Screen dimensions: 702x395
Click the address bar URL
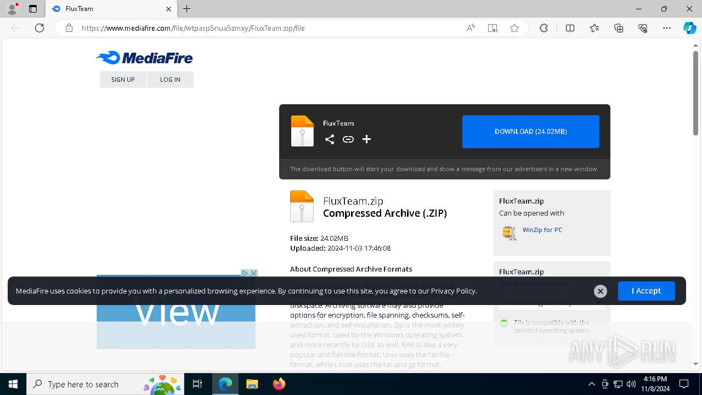coord(193,28)
